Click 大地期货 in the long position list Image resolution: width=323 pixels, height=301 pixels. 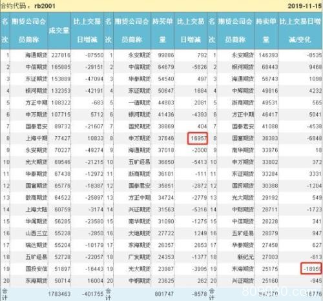pyautogui.click(x=140, y=233)
